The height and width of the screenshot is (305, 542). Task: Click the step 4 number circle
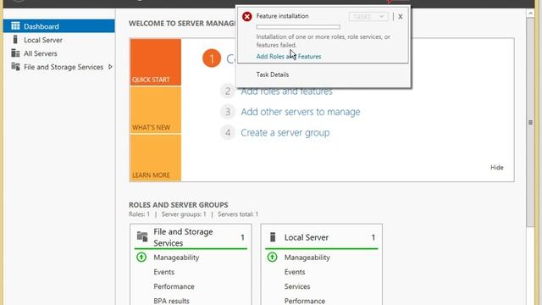click(228, 132)
